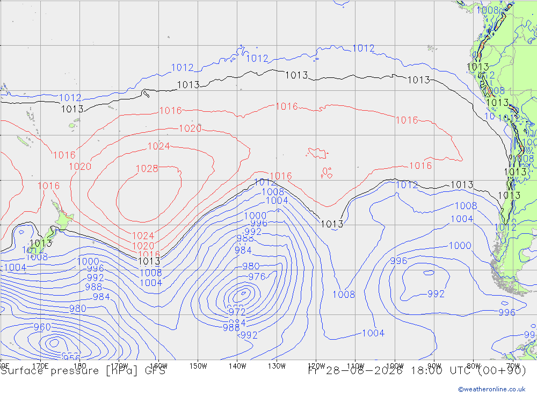The image size is (537, 394).
Task: Click the 976 low pressure label
Action: pyautogui.click(x=257, y=276)
